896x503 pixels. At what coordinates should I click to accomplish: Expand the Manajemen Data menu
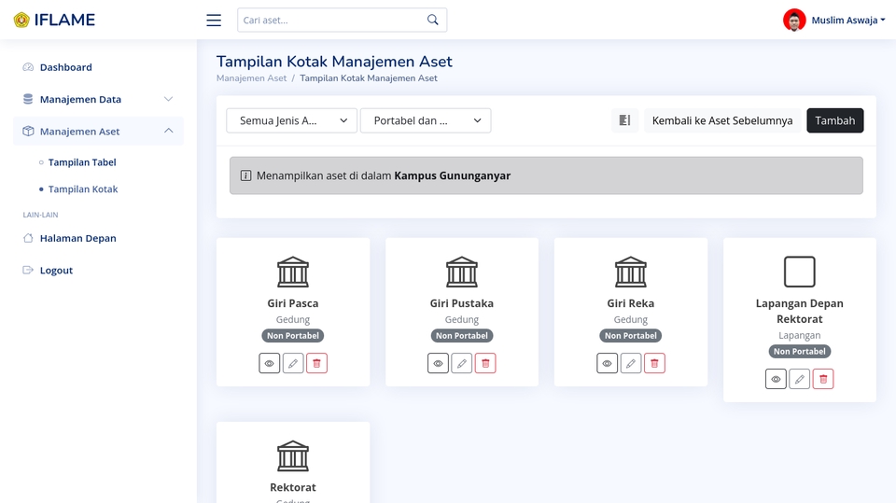(98, 99)
